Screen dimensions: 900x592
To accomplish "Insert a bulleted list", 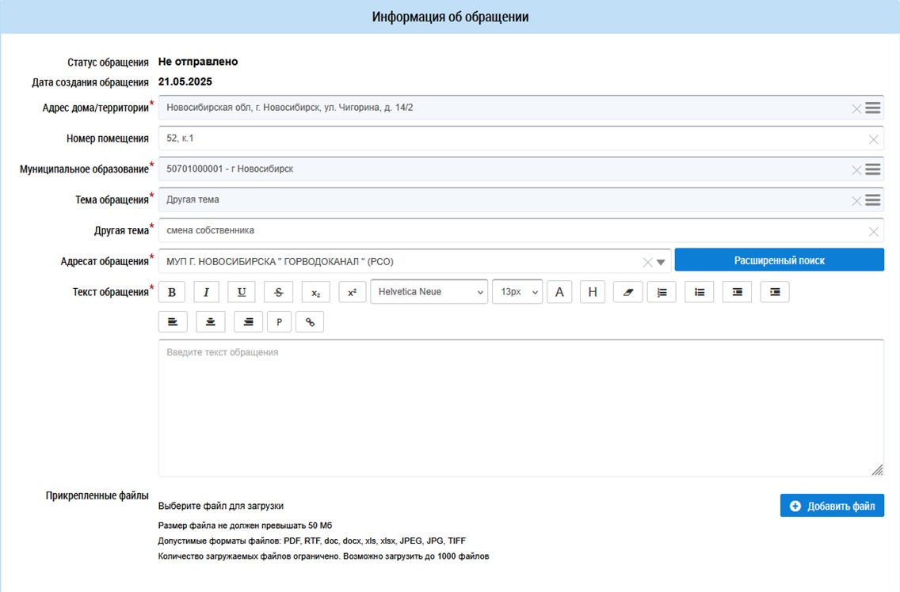I will [700, 292].
